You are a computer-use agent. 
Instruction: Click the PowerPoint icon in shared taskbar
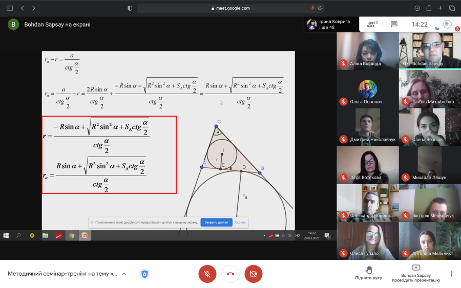(x=85, y=235)
